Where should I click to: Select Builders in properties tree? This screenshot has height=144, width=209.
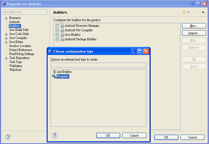pos(15,26)
